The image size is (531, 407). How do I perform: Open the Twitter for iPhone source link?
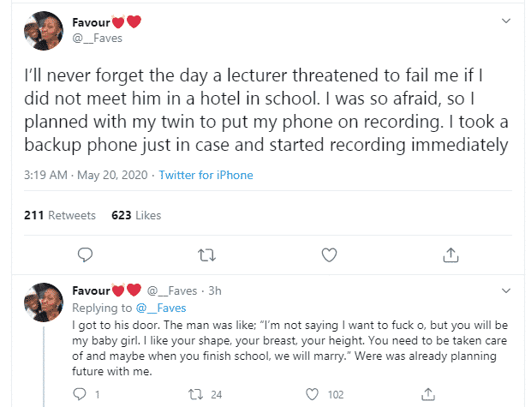pyautogui.click(x=205, y=175)
